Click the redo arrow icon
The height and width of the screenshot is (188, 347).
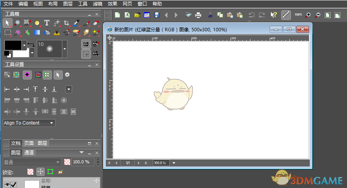click(x=262, y=15)
